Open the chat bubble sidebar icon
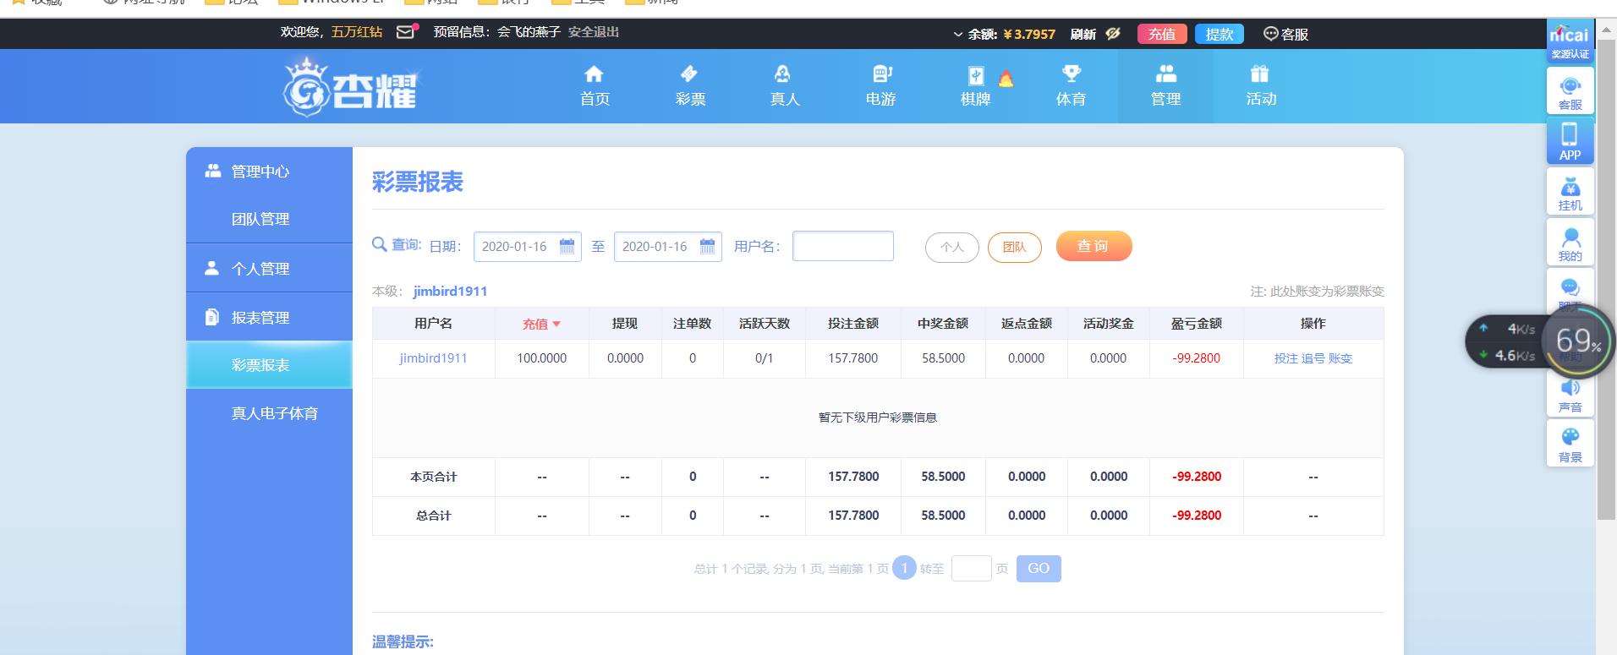The height and width of the screenshot is (655, 1617). coord(1570,287)
